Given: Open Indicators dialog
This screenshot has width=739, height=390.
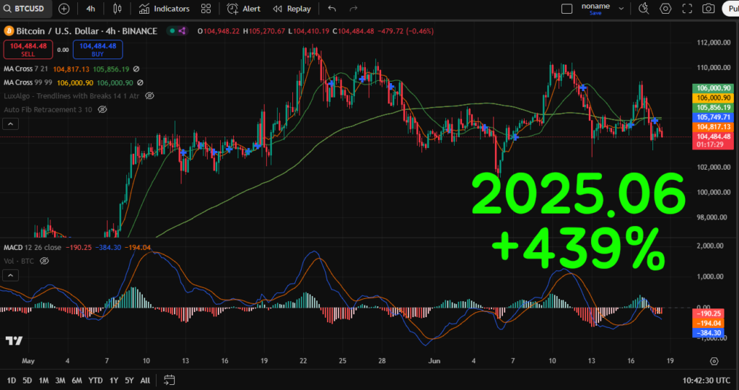Looking at the screenshot, I should tap(164, 9).
